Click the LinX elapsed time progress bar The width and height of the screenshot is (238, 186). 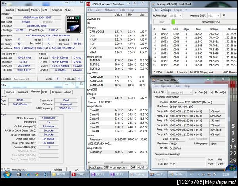pyautogui.click(x=202, y=22)
